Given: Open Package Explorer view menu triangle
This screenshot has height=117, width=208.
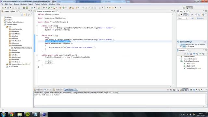Looking at the screenshot, I should tap(32, 14).
